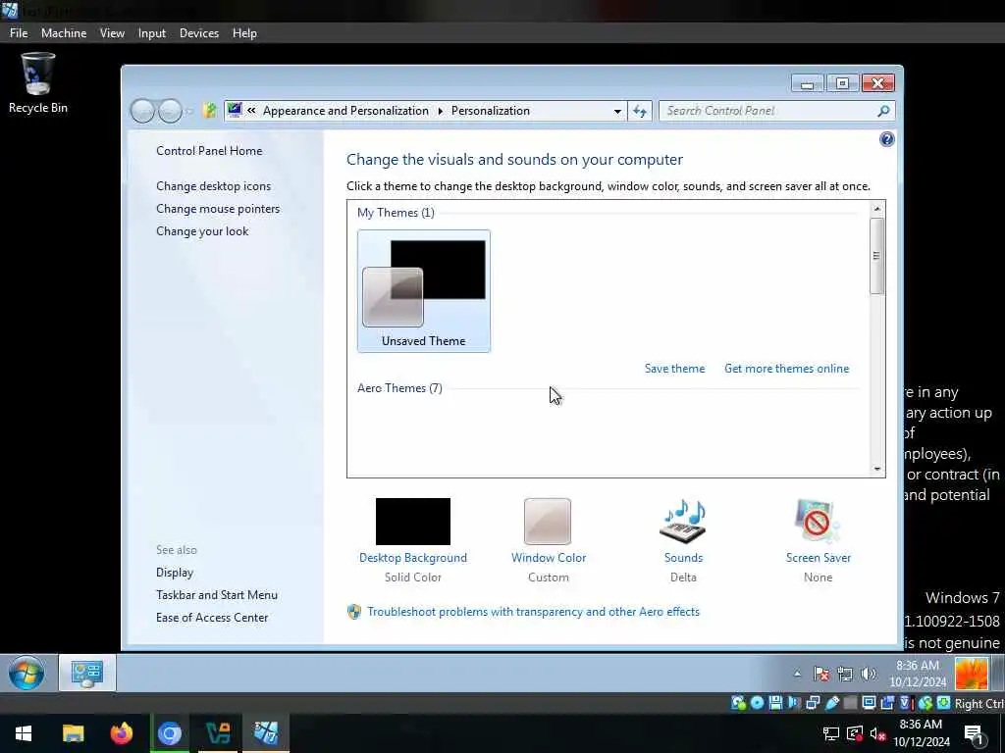The image size is (1005, 753).
Task: Open host notification center icon
Action: (x=974, y=734)
